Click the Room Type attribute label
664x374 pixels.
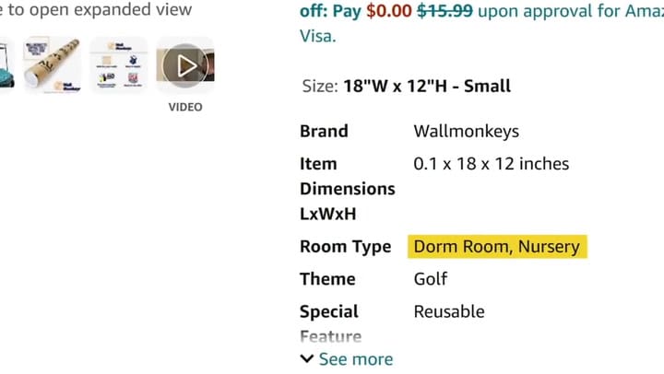(x=346, y=247)
